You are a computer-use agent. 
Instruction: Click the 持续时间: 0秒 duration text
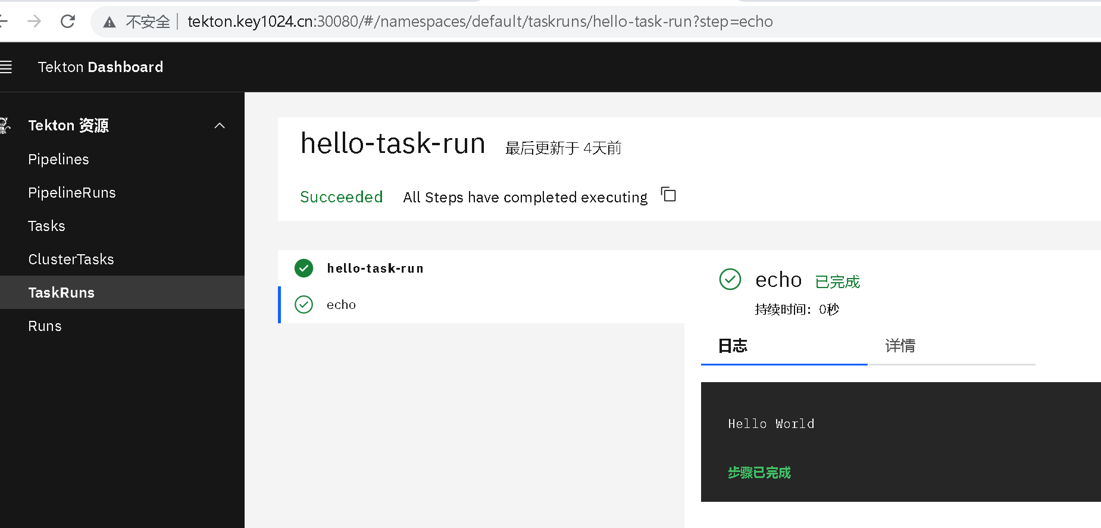pos(797,310)
